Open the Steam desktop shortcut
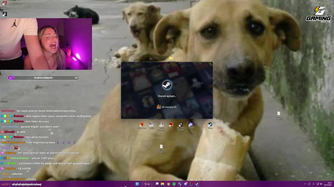Viewport: 334px width, 187px height. pyautogui.click(x=210, y=126)
